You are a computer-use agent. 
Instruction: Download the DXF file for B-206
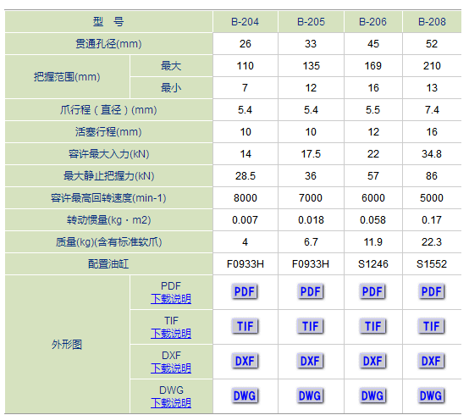coord(372,361)
